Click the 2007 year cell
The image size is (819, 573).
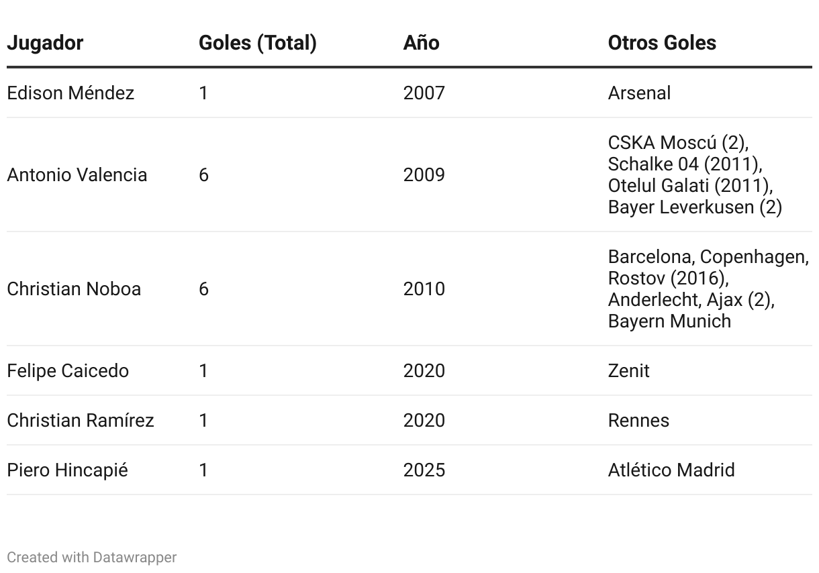[424, 93]
